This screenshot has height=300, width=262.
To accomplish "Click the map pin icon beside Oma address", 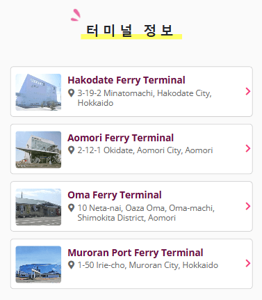I will pos(72,208).
